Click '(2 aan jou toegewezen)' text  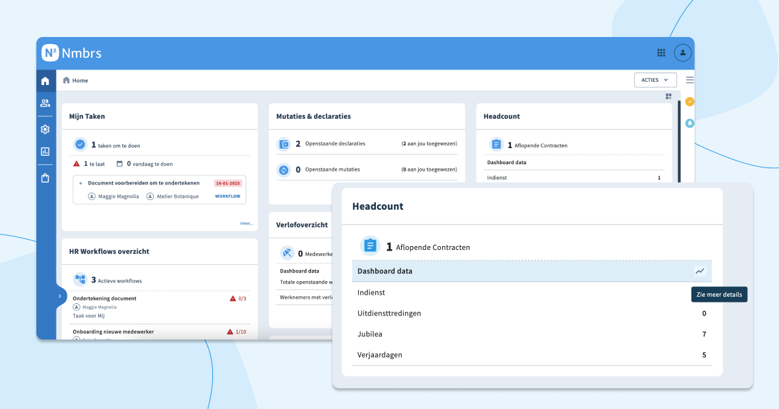(x=429, y=143)
